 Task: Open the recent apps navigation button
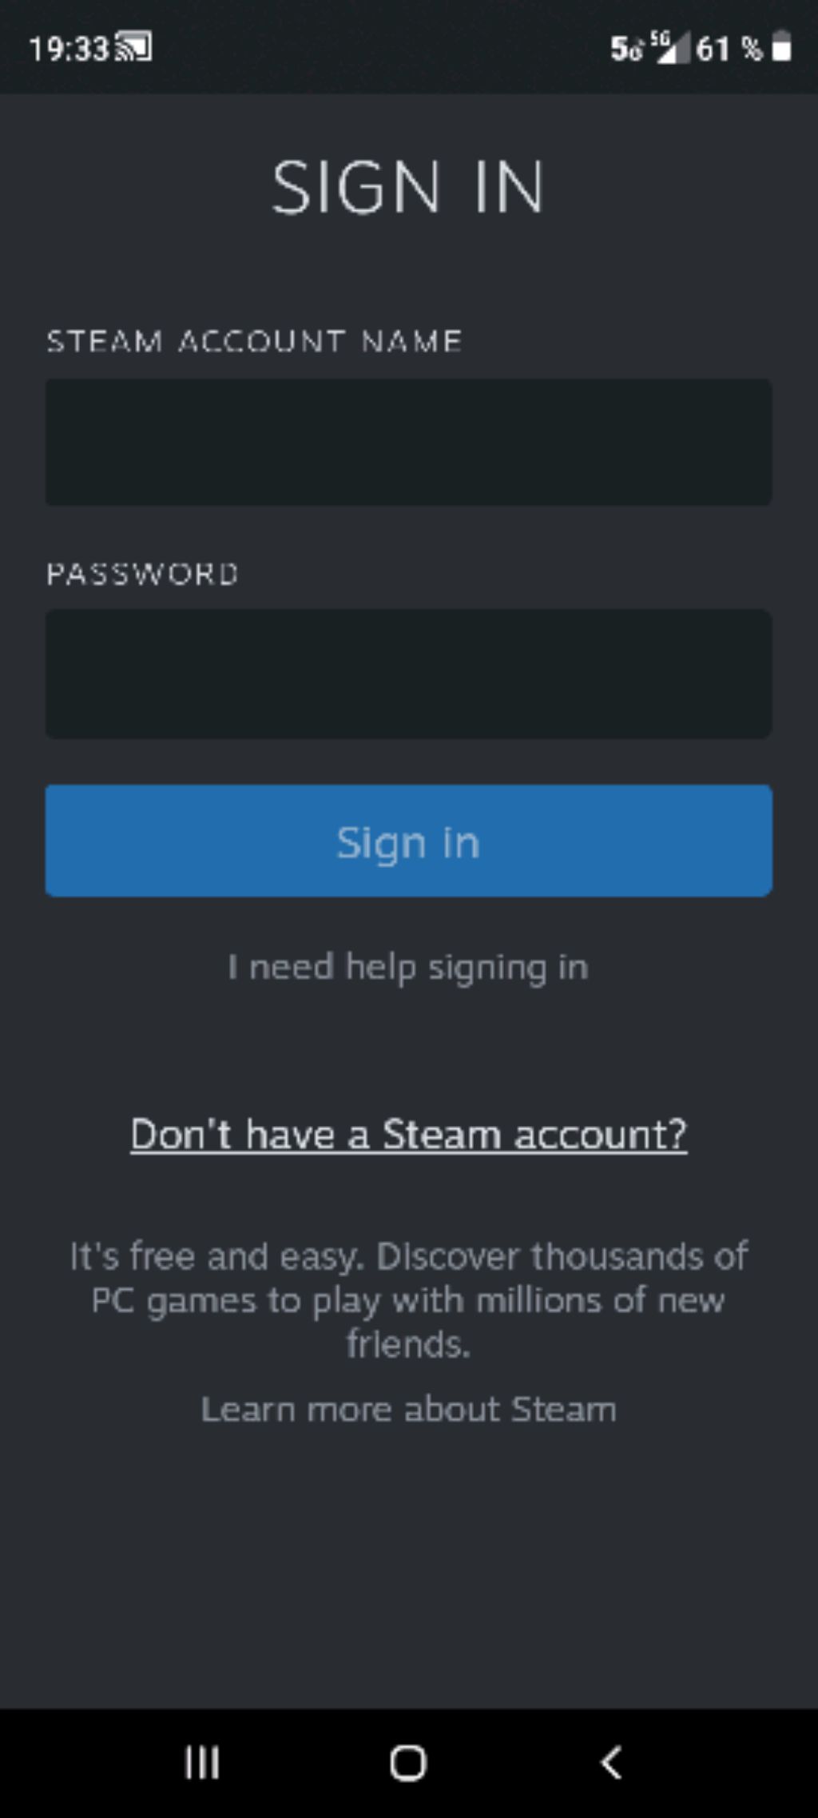202,1762
